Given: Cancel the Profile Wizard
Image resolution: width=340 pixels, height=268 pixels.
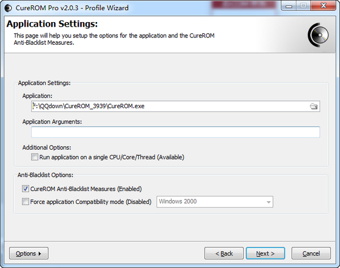Looking at the screenshot, I should click(x=311, y=253).
